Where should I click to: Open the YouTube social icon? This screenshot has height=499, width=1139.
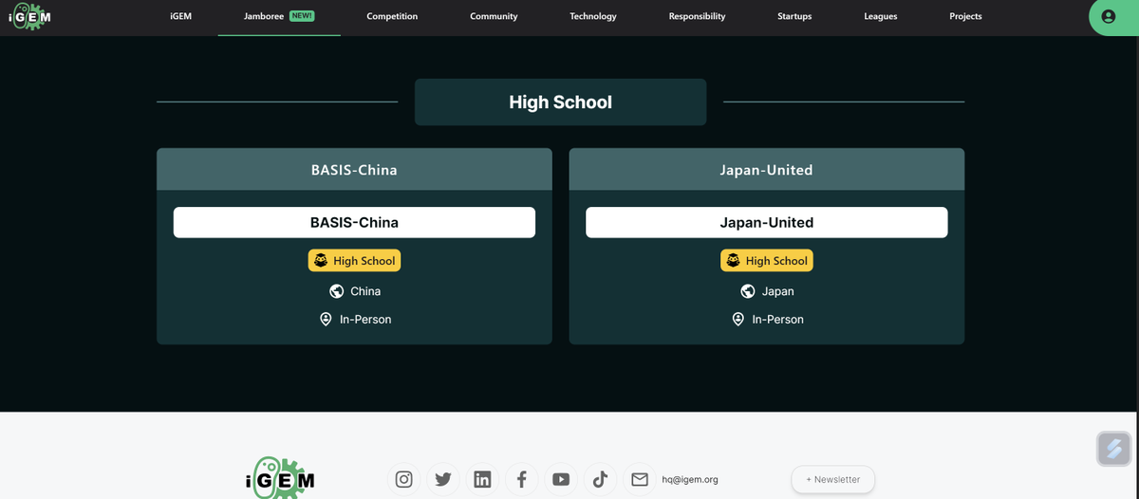(561, 479)
